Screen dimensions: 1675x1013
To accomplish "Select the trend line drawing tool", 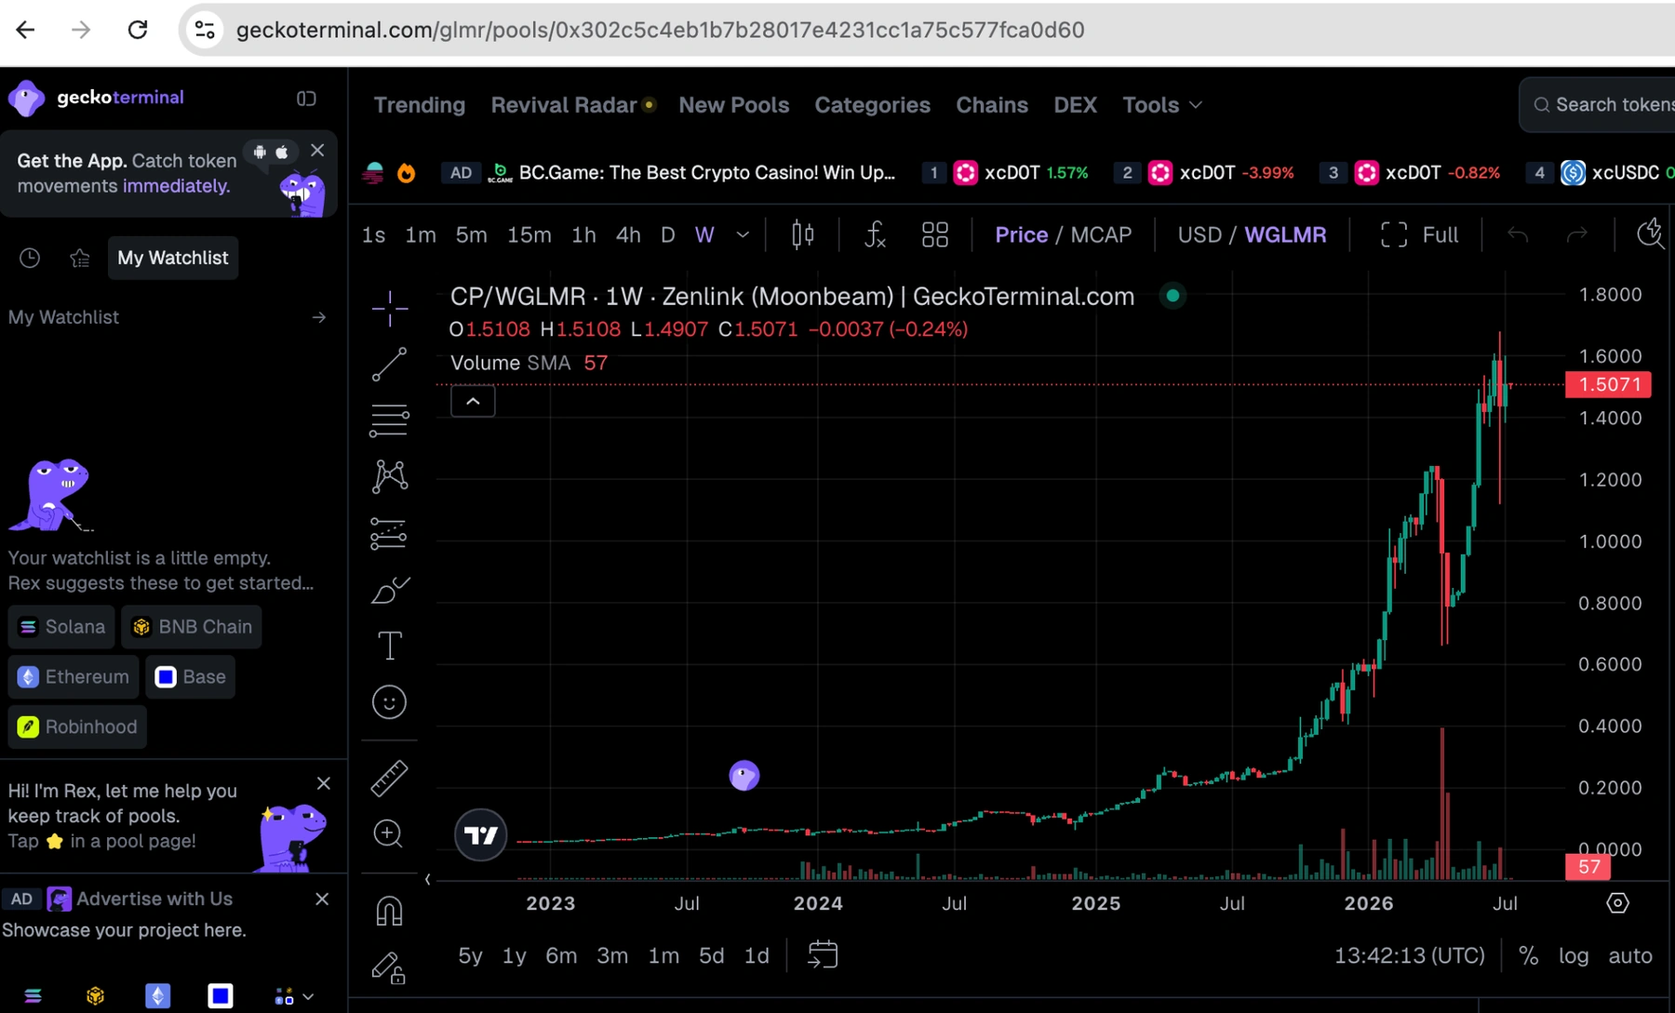I will click(x=389, y=365).
